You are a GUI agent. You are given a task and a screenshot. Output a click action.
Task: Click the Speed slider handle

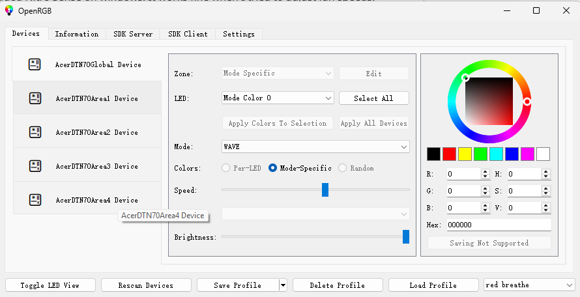(325, 190)
